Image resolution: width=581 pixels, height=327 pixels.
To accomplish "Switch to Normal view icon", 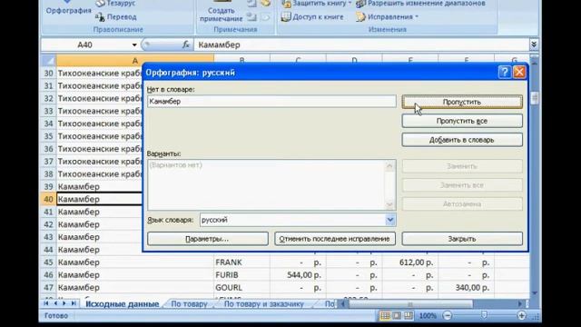I will tap(385, 315).
